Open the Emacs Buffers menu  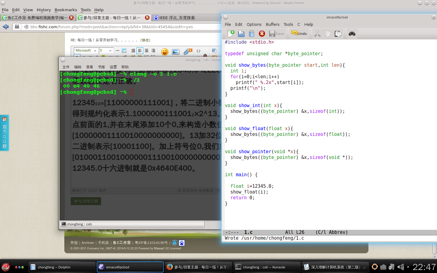pyautogui.click(x=273, y=24)
